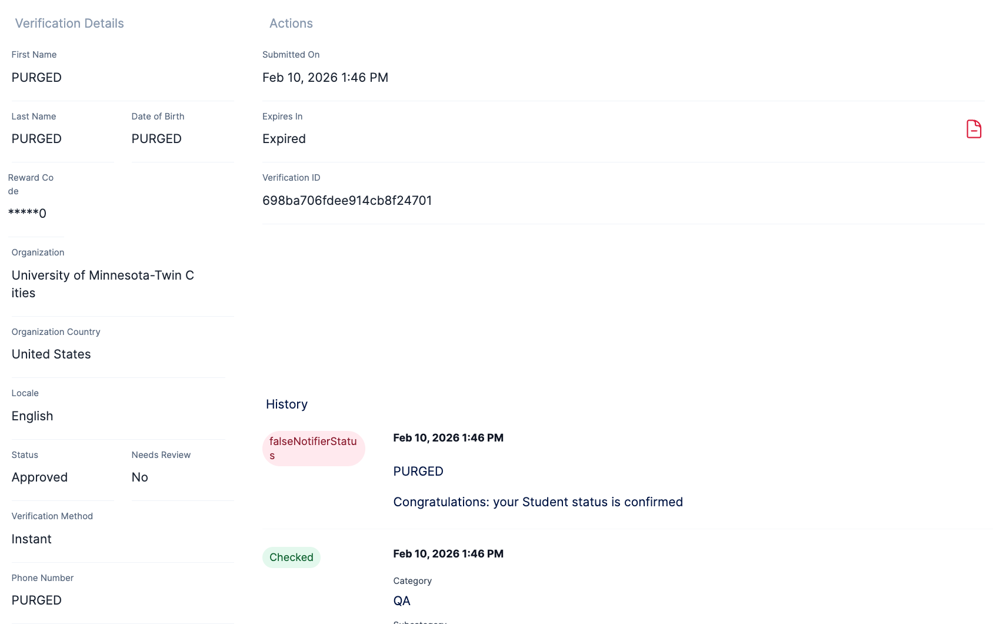Click the Needs Review value No
Screen dimensions: 993x624
139,477
